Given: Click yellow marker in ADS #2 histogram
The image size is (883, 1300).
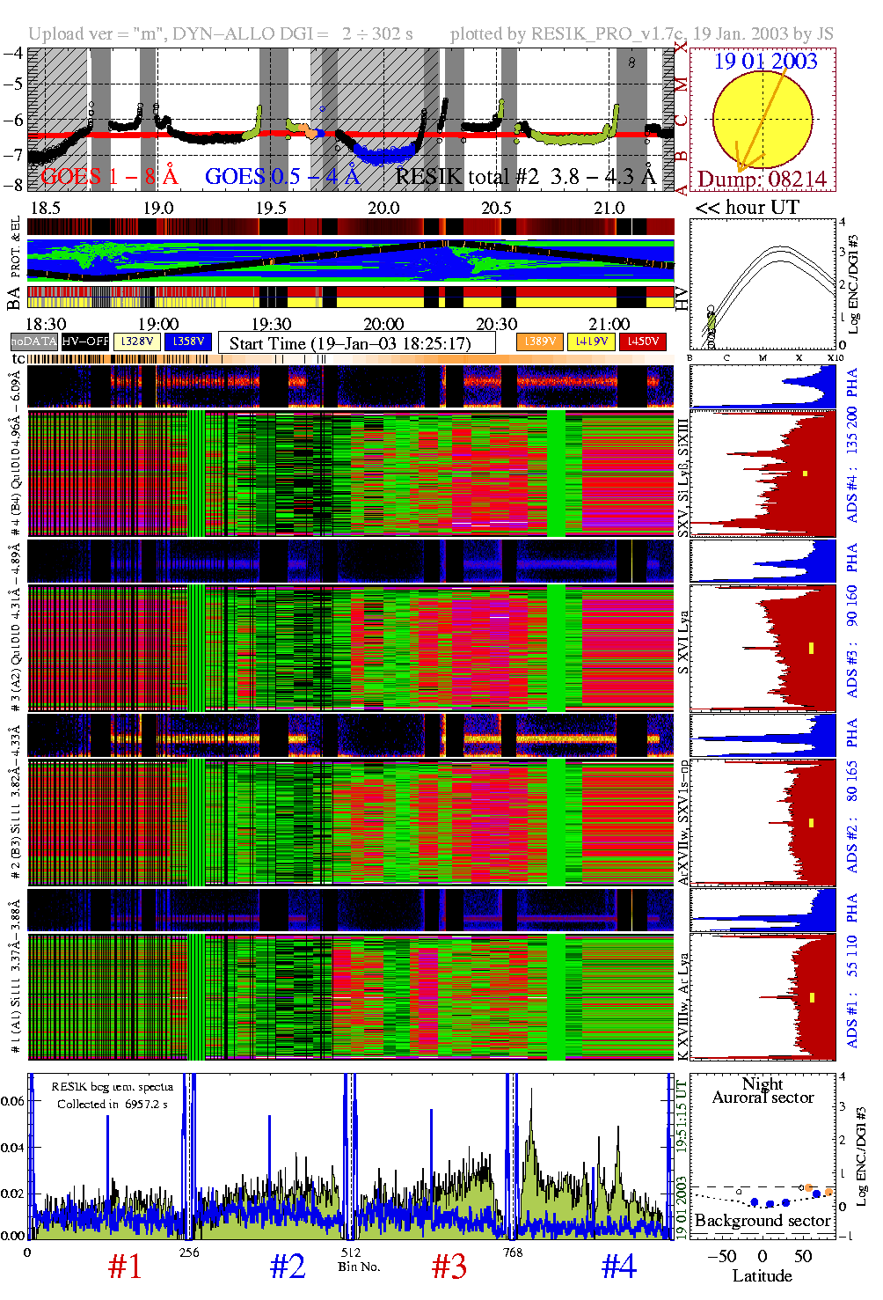Looking at the screenshot, I should [811, 823].
